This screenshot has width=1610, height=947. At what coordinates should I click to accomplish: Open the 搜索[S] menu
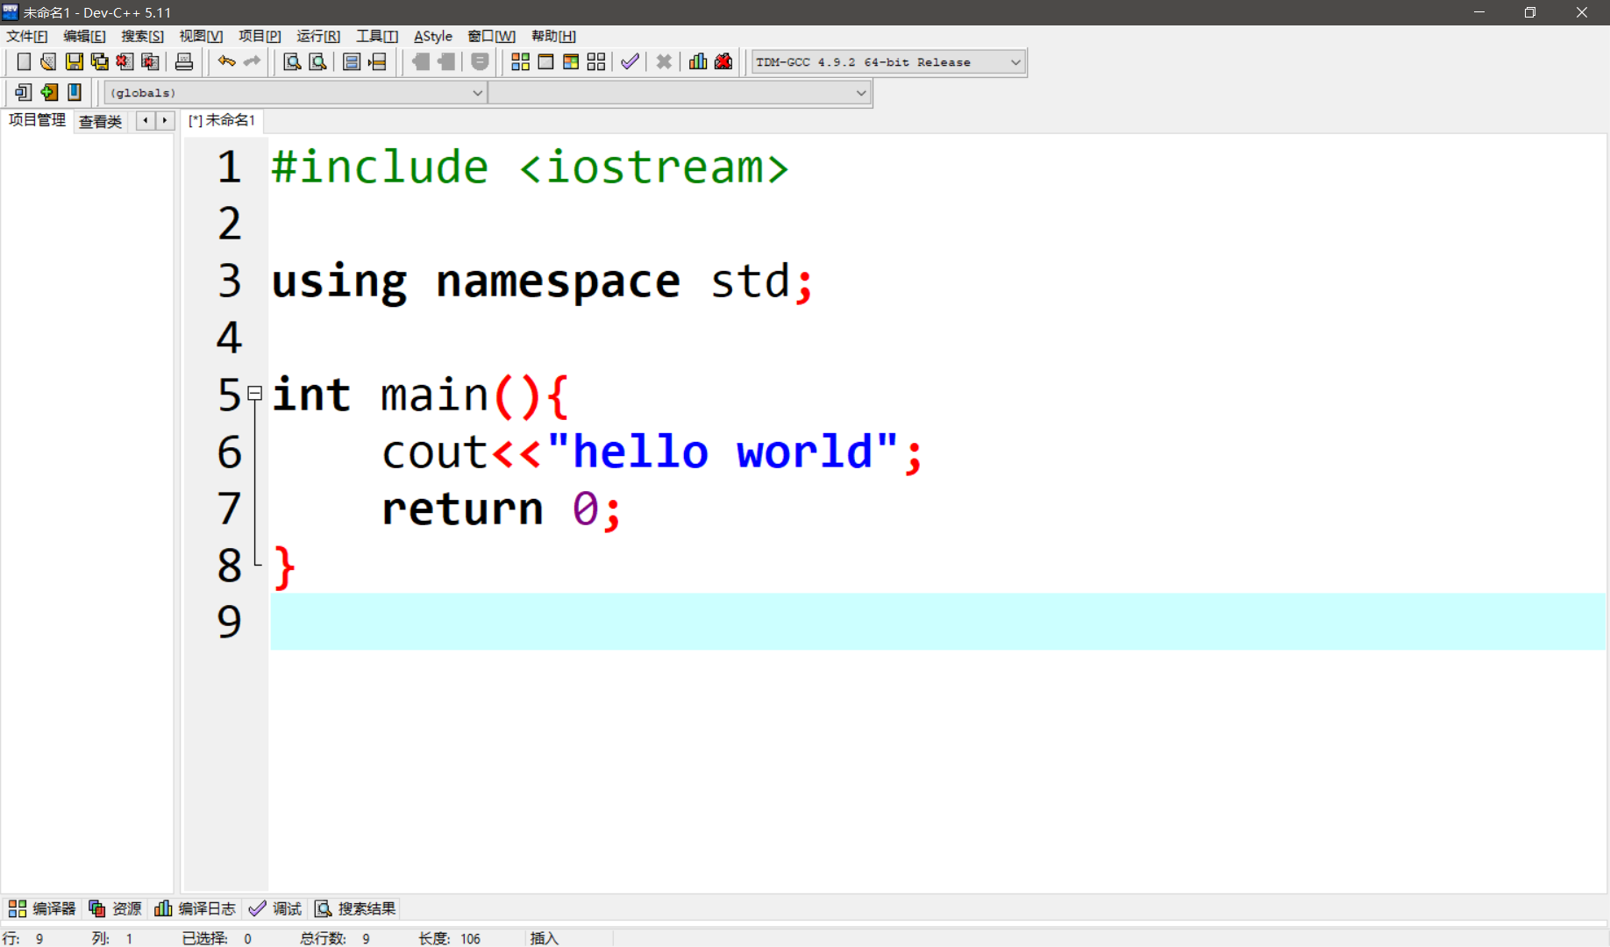click(x=142, y=36)
